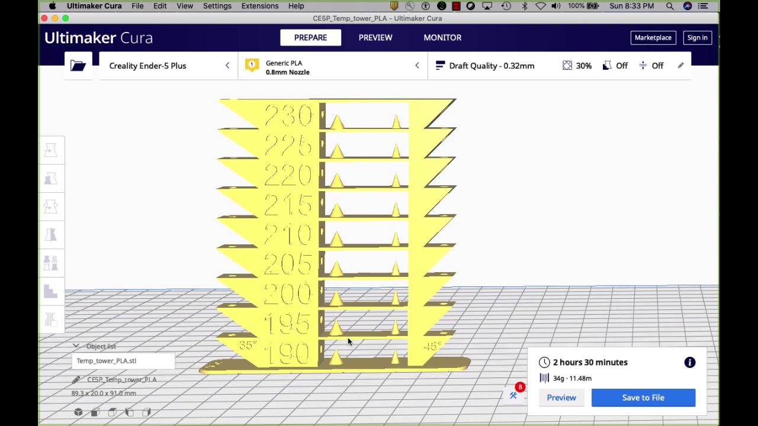Viewport: 758px width, 426px height.
Task: Click Save to File button
Action: point(643,398)
